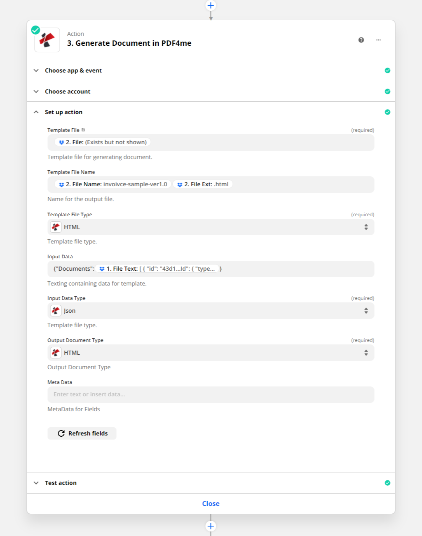Screen dimensions: 422x536
Task: Open the Input Data Type Json dropdown
Action: [x=211, y=311]
